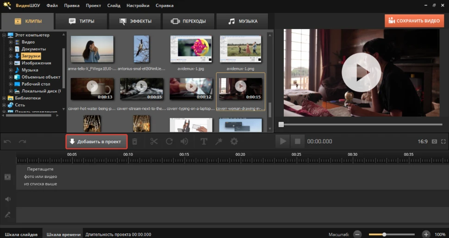Click the magic wand effects icon
This screenshot has width=449, height=238.
point(219,141)
